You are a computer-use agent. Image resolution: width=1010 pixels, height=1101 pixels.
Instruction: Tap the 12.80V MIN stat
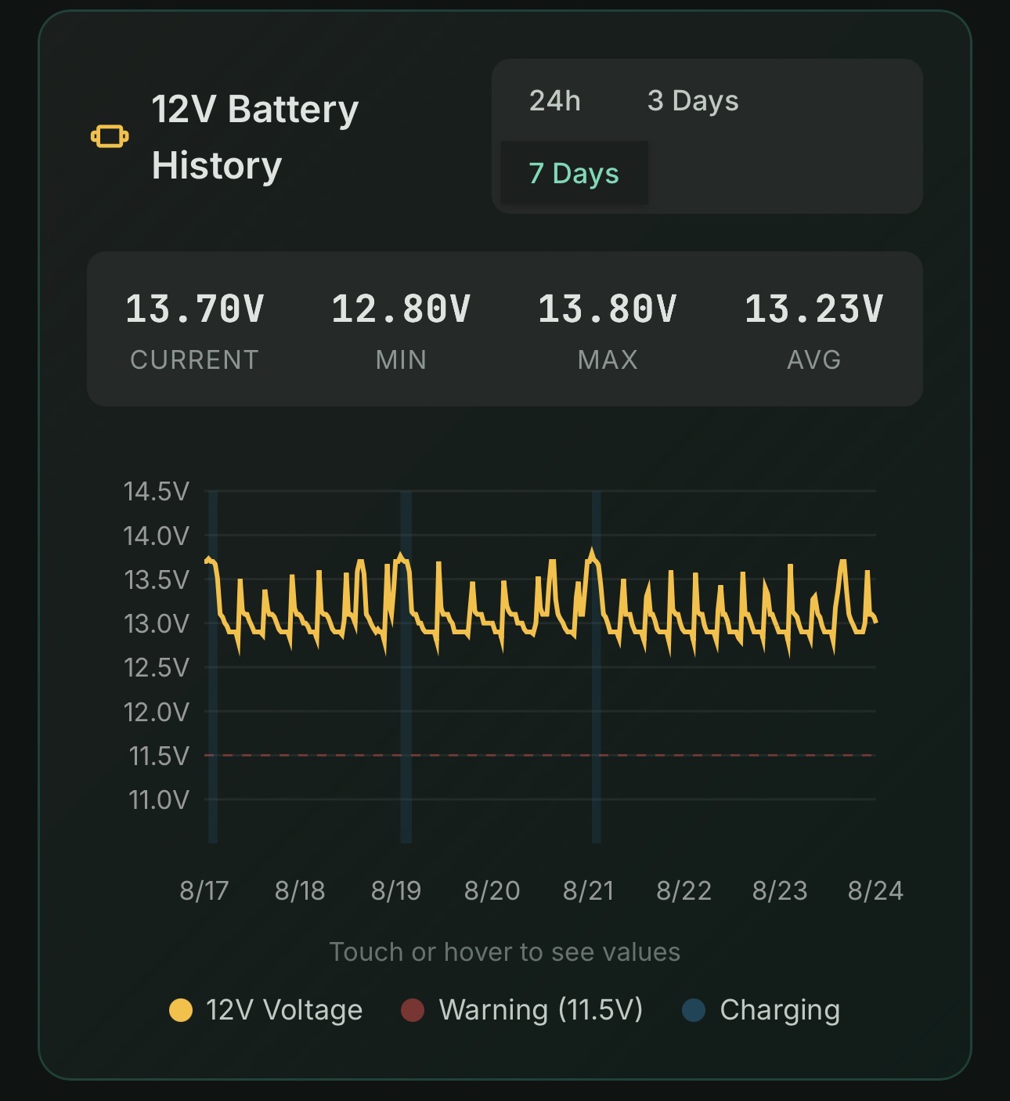[401, 330]
